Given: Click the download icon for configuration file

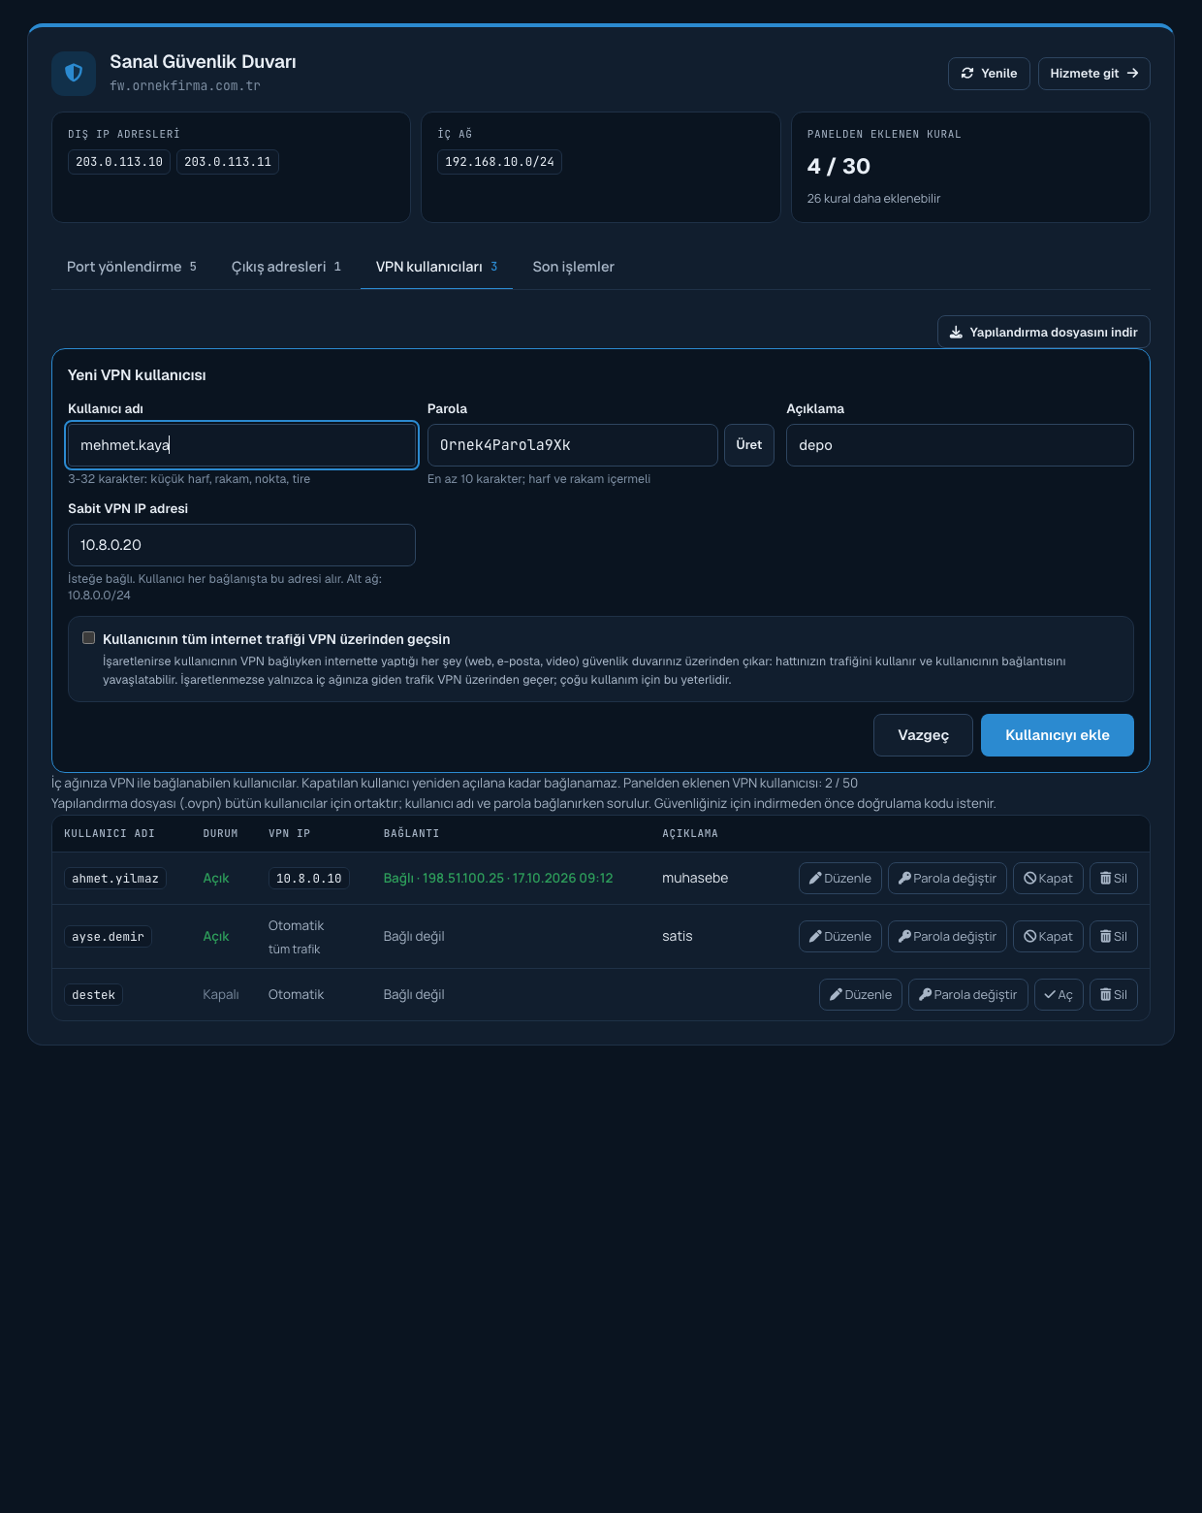Looking at the screenshot, I should tap(956, 332).
